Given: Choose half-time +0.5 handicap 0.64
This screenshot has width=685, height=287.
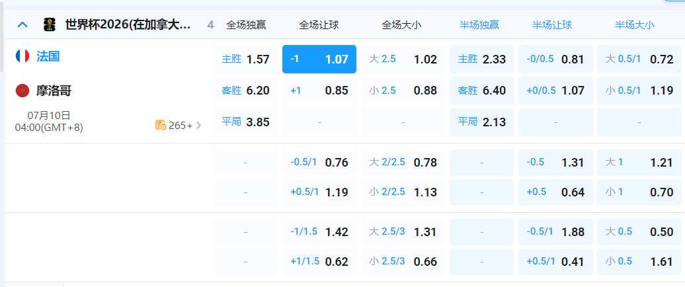Looking at the screenshot, I should (555, 192).
